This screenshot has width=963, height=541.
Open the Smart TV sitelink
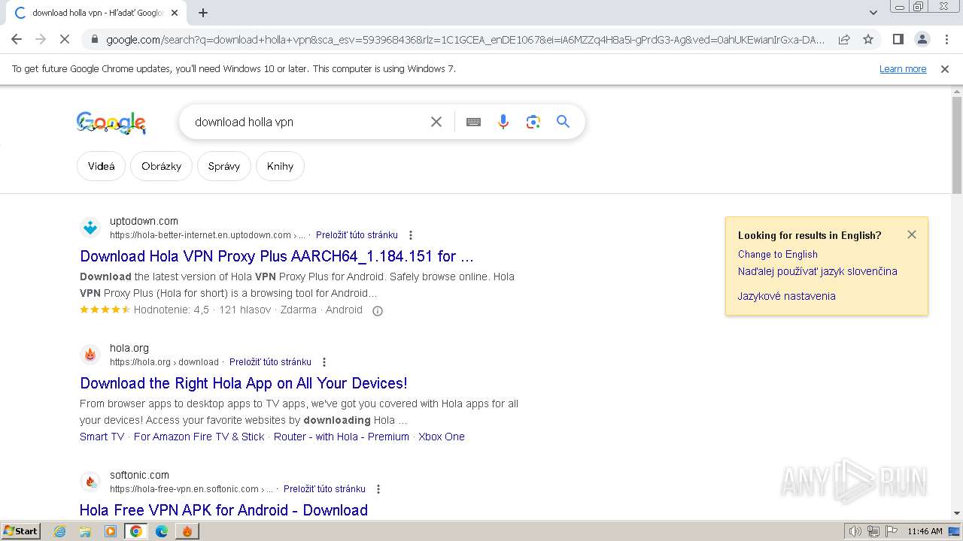pyautogui.click(x=102, y=437)
